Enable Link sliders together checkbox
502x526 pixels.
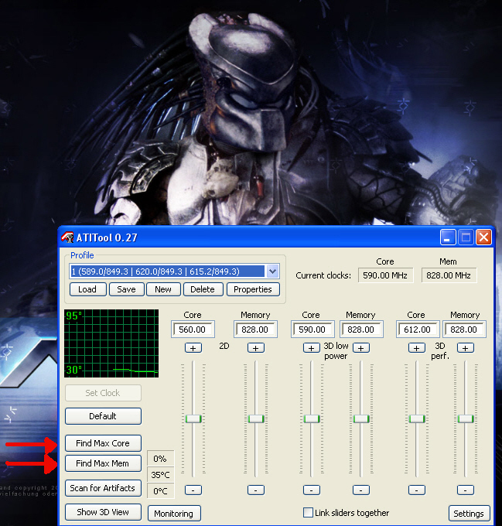308,512
